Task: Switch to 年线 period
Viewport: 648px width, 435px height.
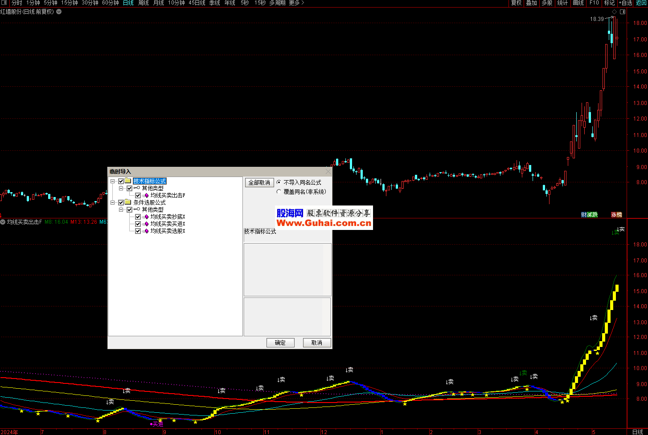Action: pos(230,3)
